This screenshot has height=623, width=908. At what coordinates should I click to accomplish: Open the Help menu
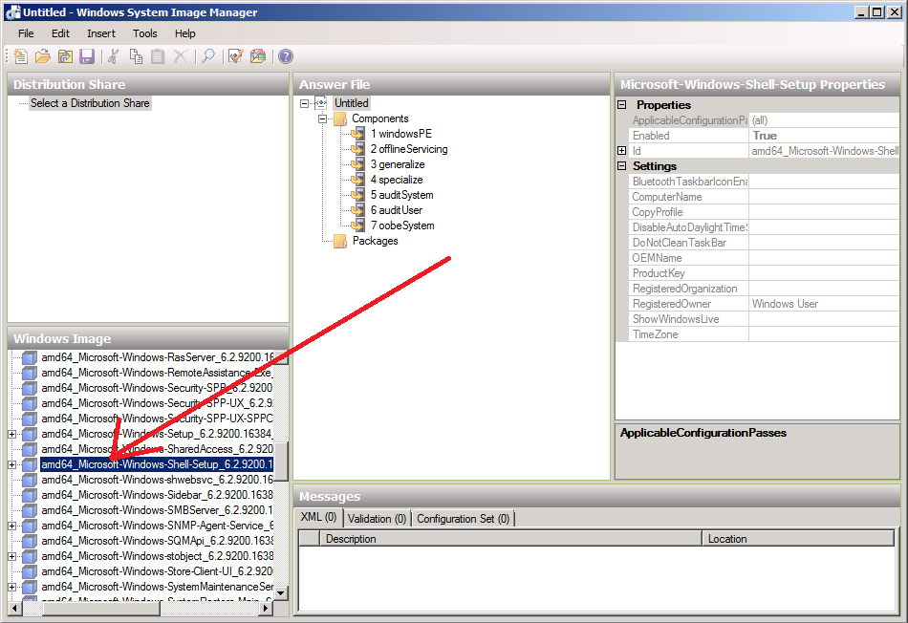point(185,33)
